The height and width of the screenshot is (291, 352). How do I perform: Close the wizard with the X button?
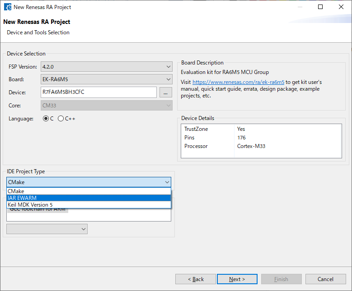[341, 7]
